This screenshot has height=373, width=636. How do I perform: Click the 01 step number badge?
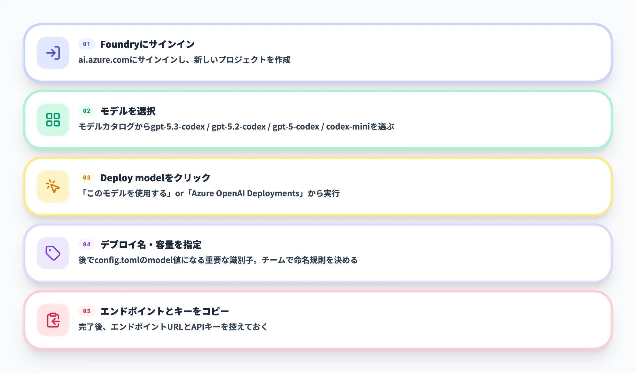(x=87, y=44)
